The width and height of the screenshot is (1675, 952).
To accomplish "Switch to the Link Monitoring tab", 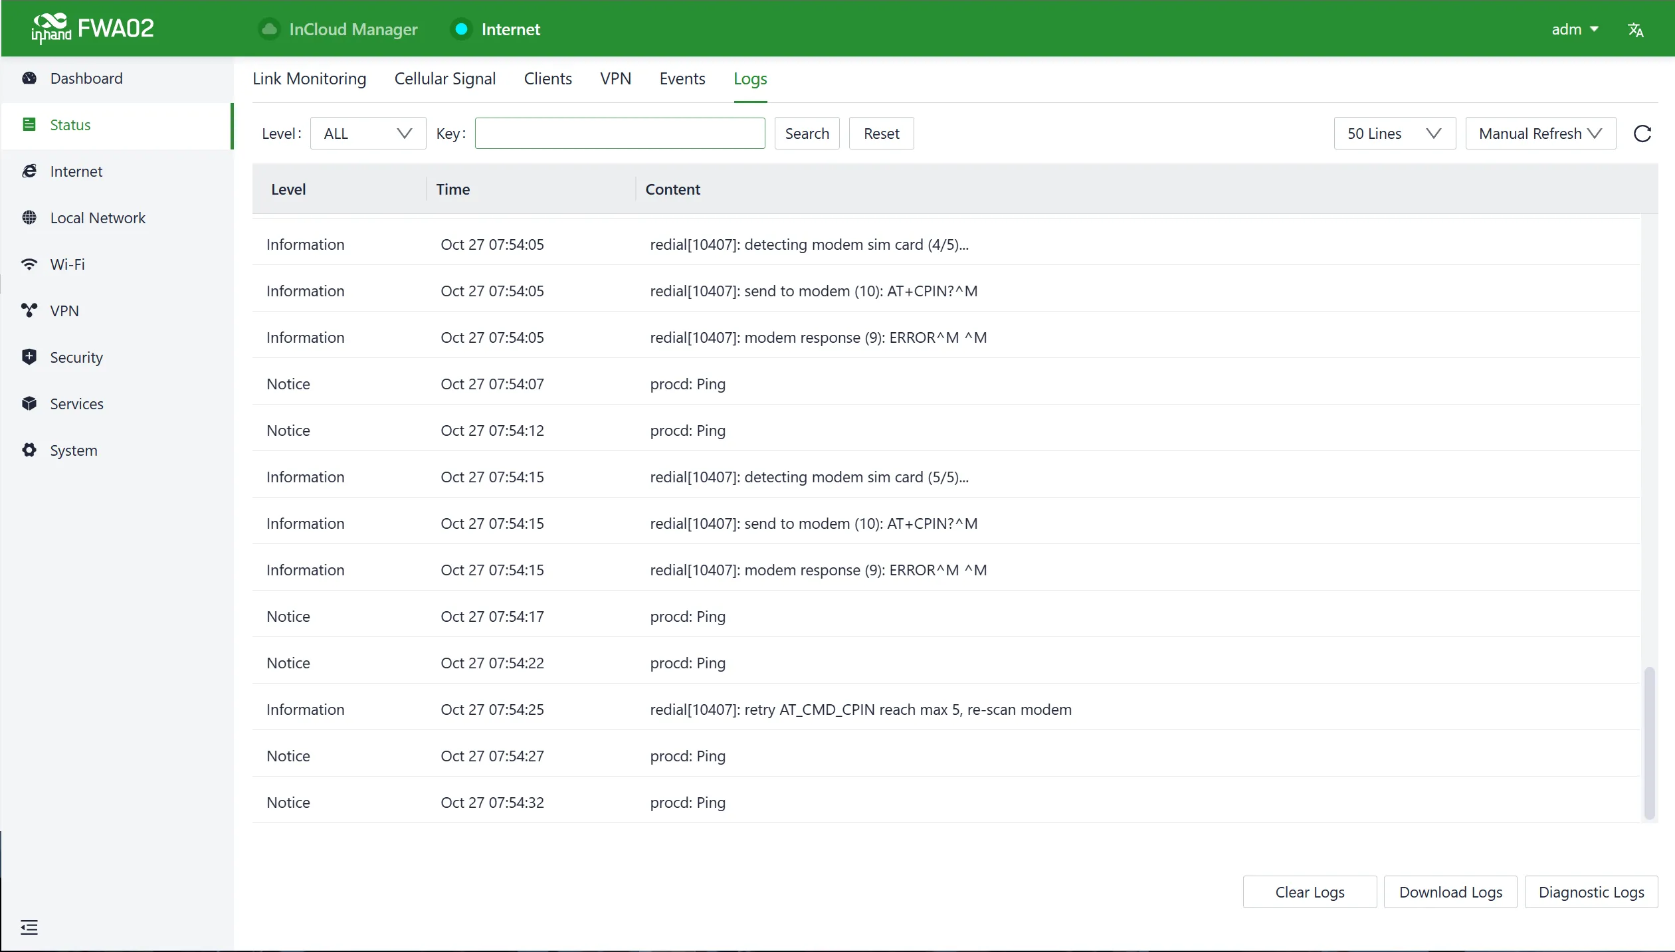I will click(309, 78).
